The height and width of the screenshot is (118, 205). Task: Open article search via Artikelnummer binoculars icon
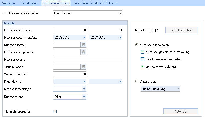83,67
